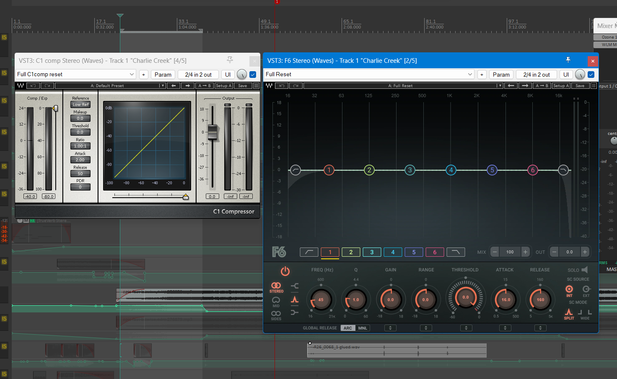The image size is (617, 379).
Task: Select band 6 tab in F6
Action: 435,252
